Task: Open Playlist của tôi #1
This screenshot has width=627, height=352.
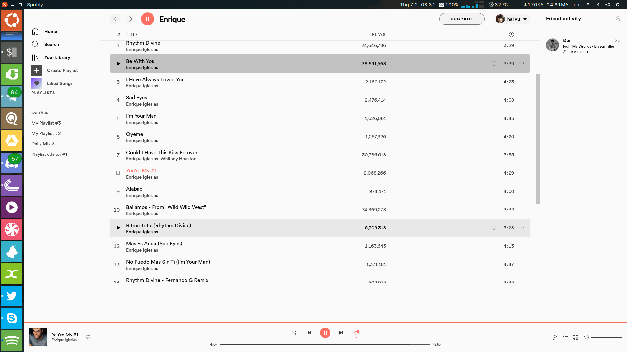Action: (x=49, y=154)
